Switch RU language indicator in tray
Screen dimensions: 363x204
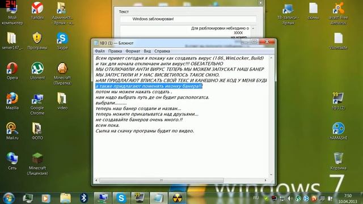pyautogui.click(x=256, y=198)
